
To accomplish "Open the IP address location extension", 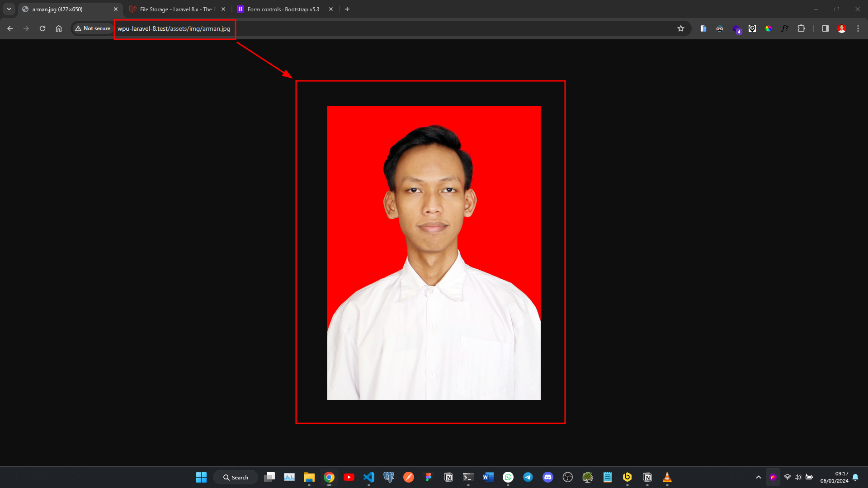I will [752, 28].
